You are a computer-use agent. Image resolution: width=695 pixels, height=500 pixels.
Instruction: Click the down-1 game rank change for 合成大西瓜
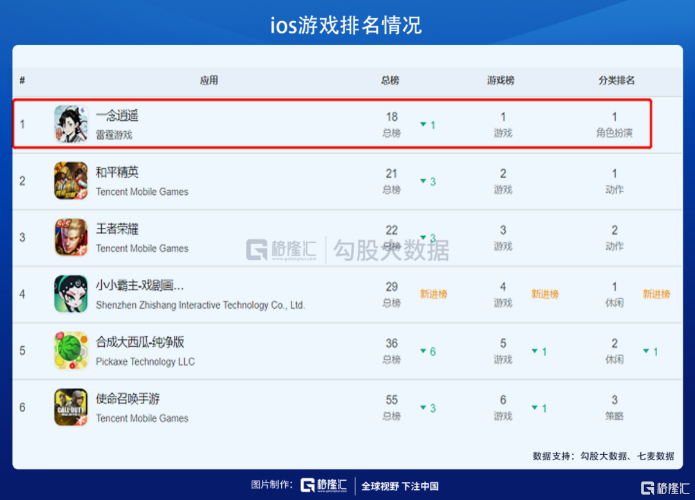click(x=539, y=351)
